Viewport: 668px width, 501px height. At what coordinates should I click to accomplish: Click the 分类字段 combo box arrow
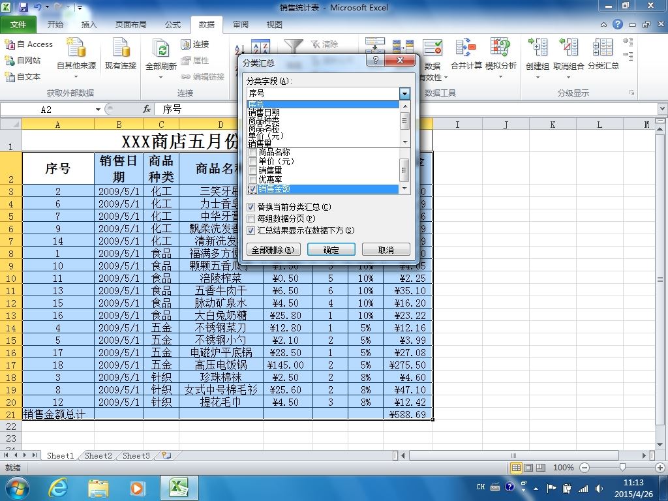(x=404, y=93)
